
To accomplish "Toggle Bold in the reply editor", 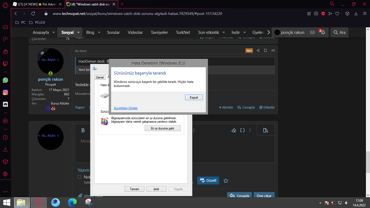I will (x=83, y=130).
